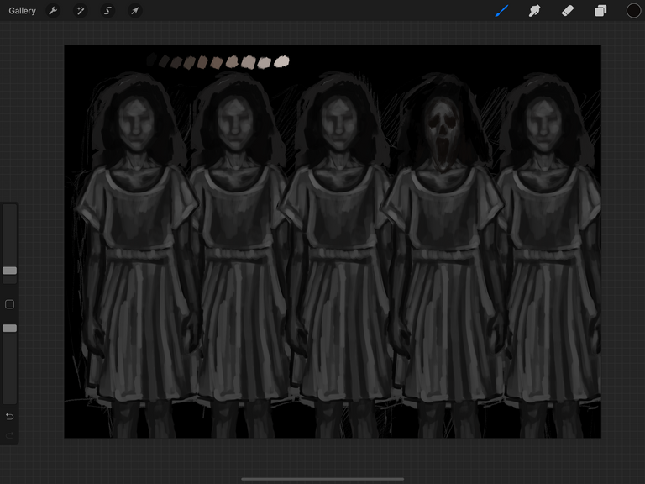Sample the darkest swatch on canvas palette
Image resolution: width=645 pixels, height=484 pixels.
point(151,60)
